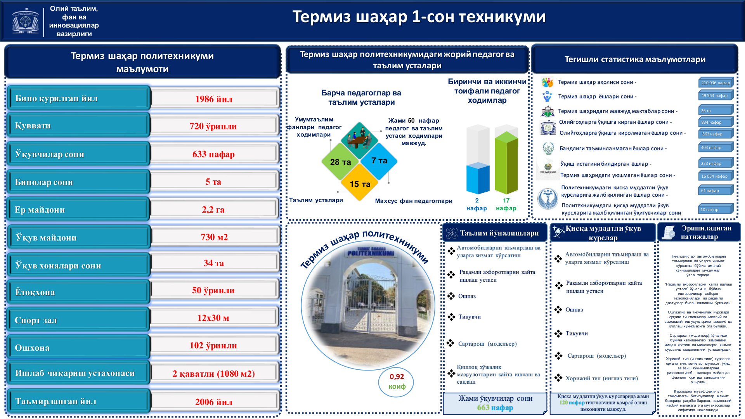Click Хорижий тил (инглиз тили) course
Image resolution: width=745 pixels, height=419 pixels.
tap(601, 378)
